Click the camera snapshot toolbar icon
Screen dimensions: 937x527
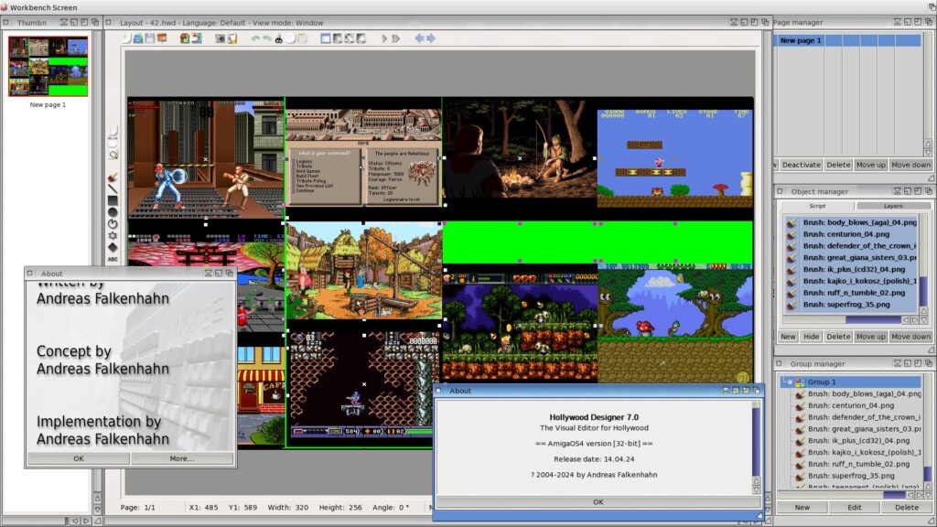[220, 38]
